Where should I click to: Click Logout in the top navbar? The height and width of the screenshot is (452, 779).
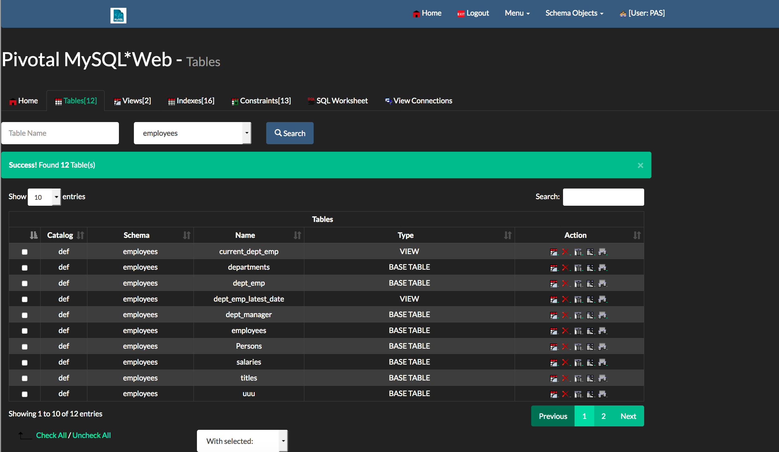tap(473, 13)
